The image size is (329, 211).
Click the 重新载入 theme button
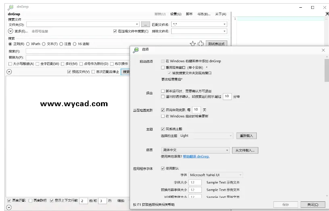click(x=247, y=136)
